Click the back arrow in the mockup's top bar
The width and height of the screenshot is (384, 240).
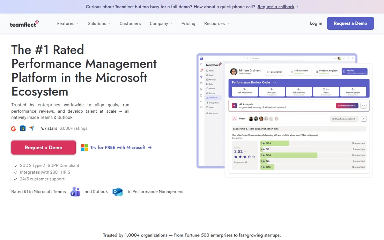244,58
